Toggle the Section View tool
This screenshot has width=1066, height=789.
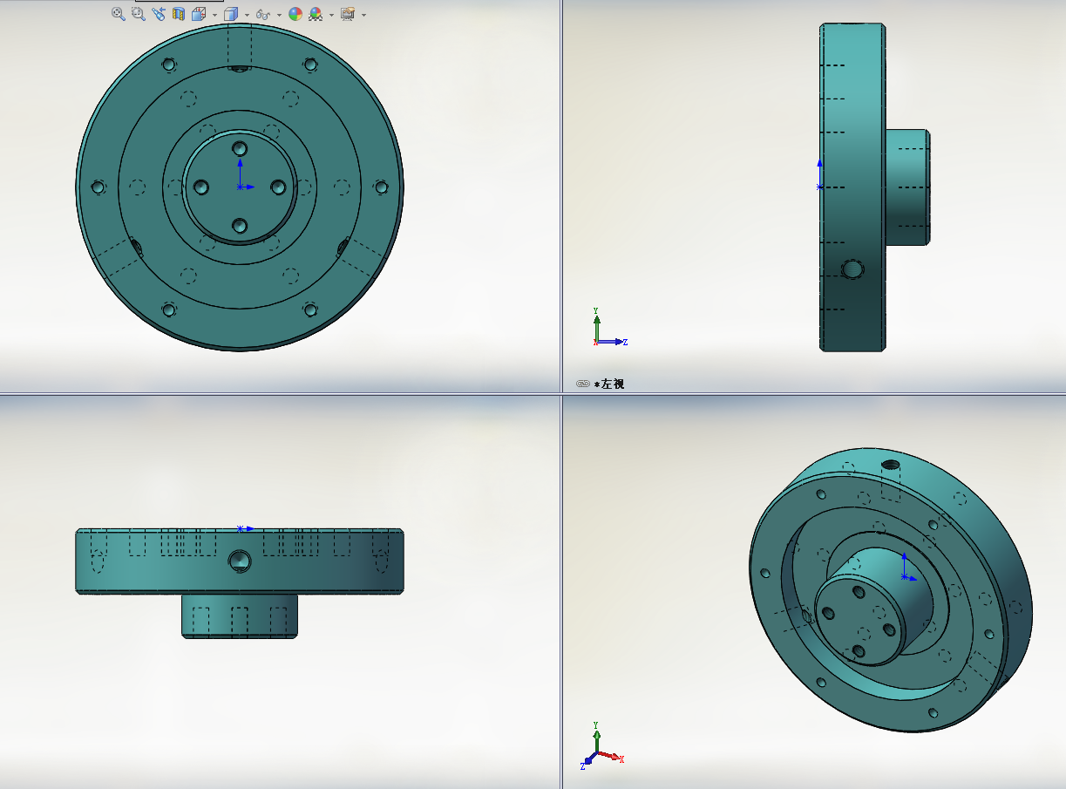coord(179,14)
